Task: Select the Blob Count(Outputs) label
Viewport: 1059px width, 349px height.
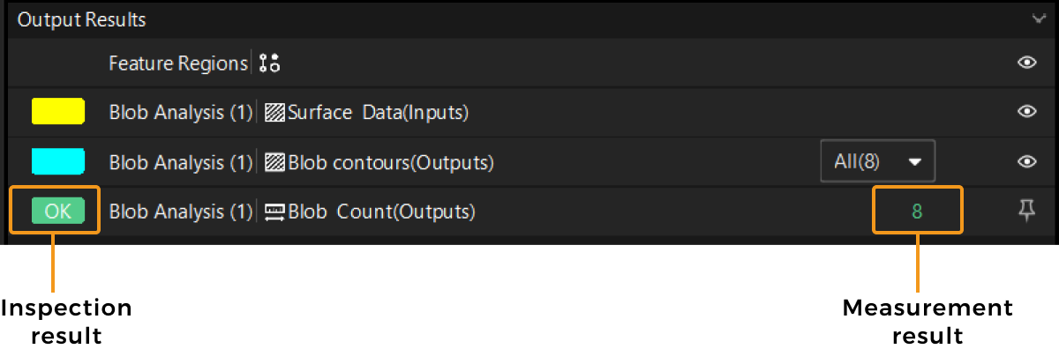Action: 381,212
